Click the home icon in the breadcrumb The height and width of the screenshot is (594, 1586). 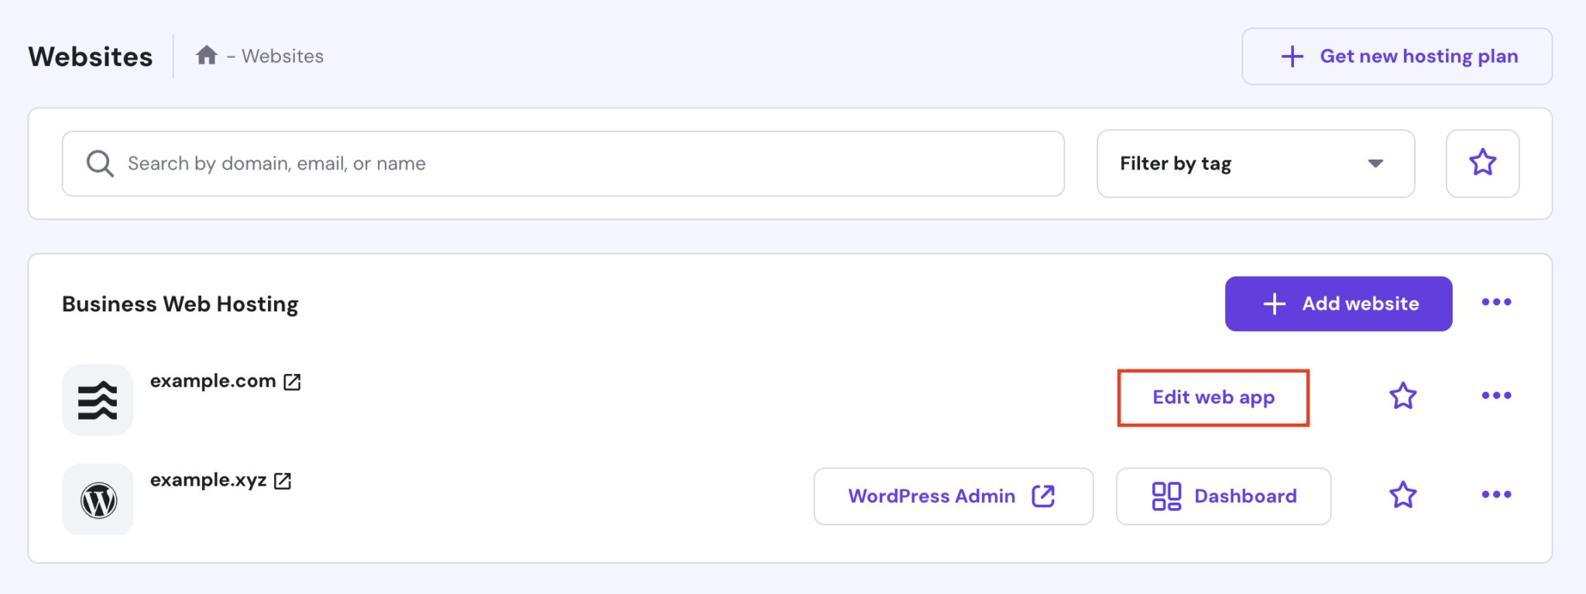click(208, 55)
